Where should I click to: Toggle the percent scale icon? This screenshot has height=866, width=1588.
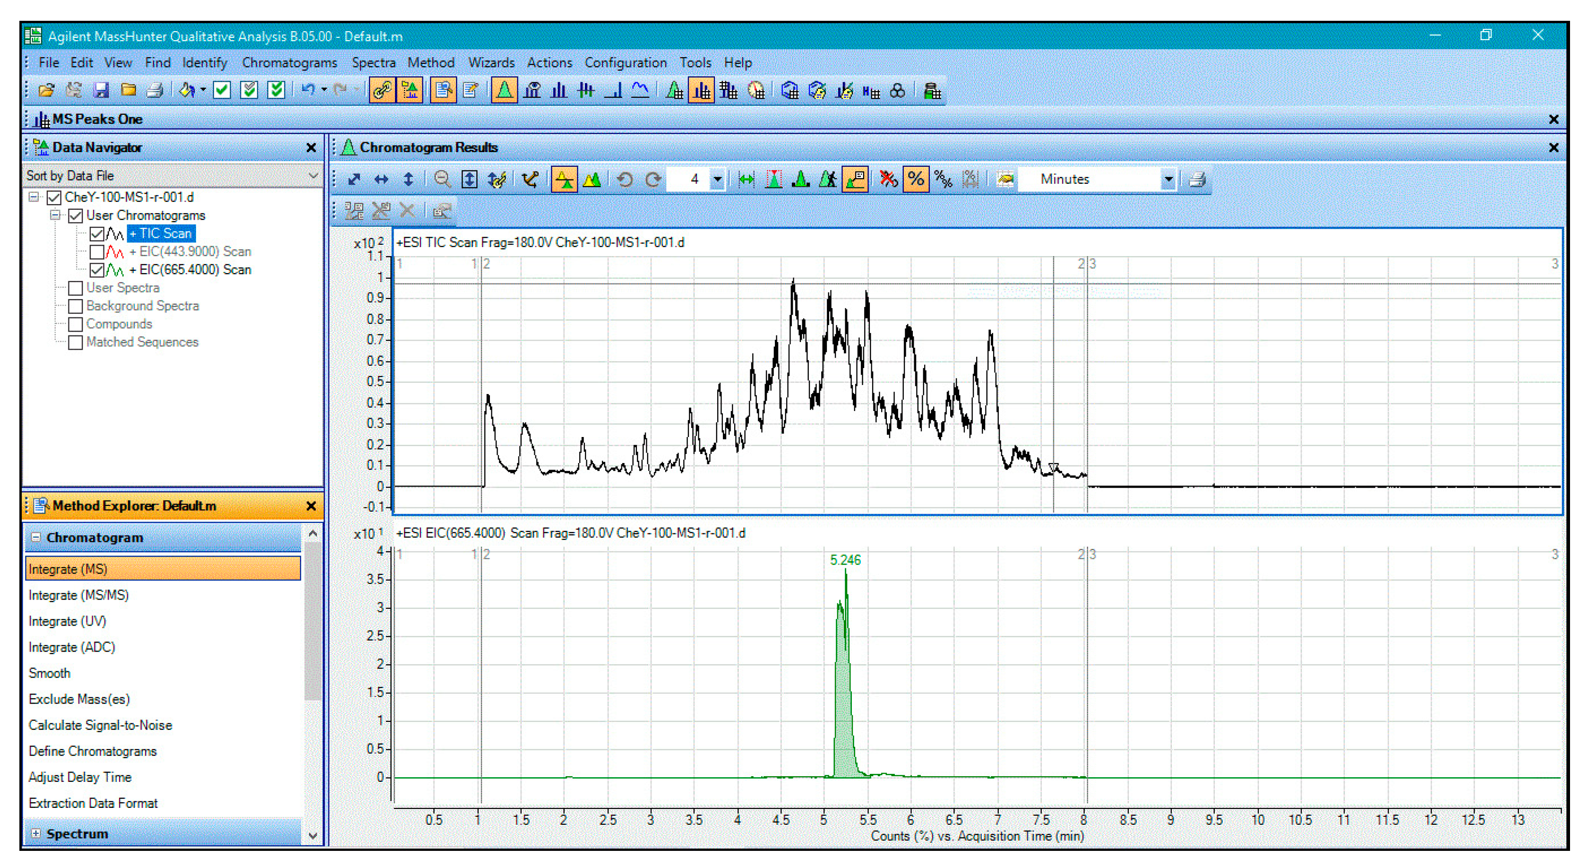click(916, 180)
